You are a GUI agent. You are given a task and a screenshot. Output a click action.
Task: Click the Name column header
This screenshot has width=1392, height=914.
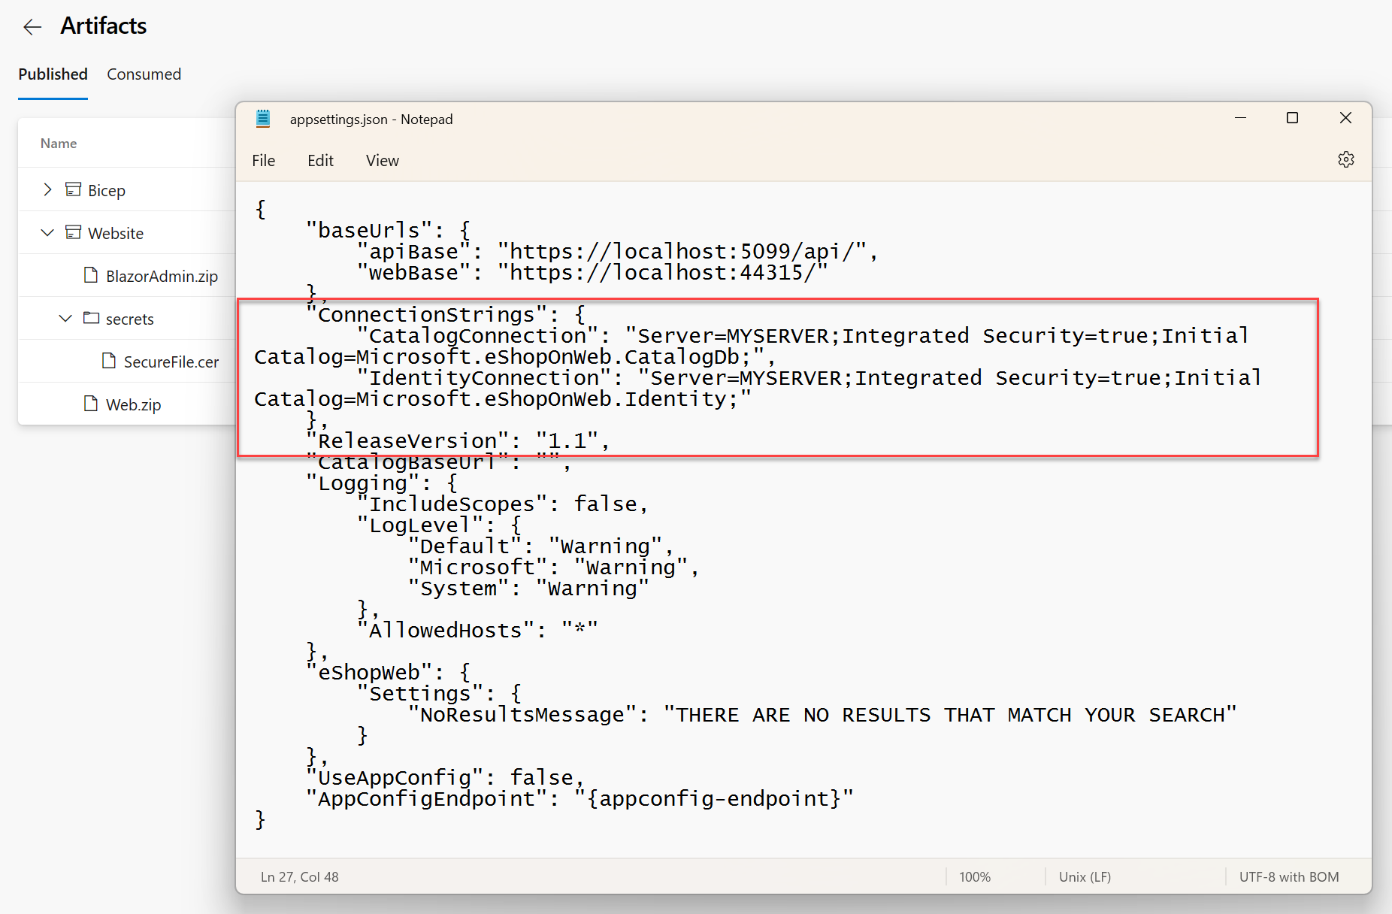coord(59,143)
